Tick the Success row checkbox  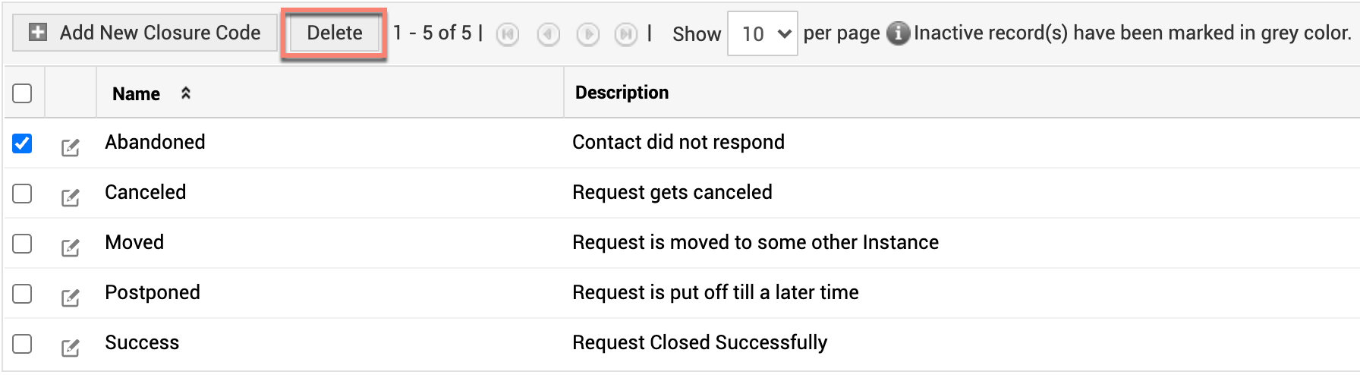pyautogui.click(x=22, y=343)
